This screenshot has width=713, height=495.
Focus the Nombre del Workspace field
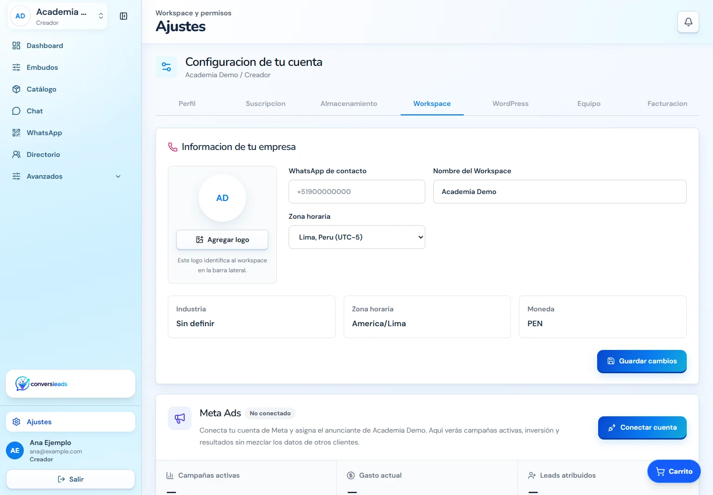click(560, 192)
